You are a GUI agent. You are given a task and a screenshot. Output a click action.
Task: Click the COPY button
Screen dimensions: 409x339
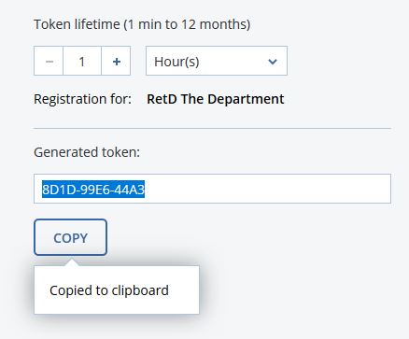[71, 237]
